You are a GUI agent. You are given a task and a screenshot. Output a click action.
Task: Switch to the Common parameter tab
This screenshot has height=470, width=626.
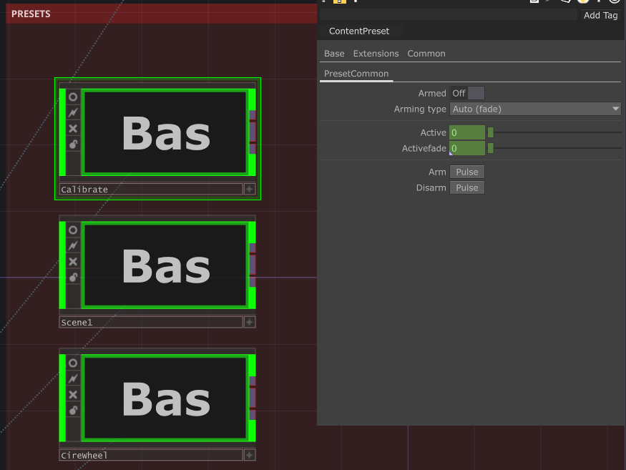[426, 54]
